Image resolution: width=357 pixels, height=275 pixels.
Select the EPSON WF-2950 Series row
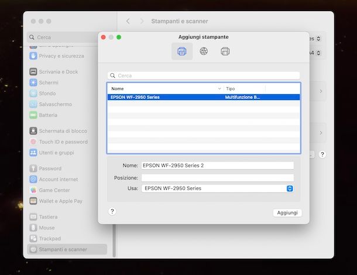[x=204, y=97]
